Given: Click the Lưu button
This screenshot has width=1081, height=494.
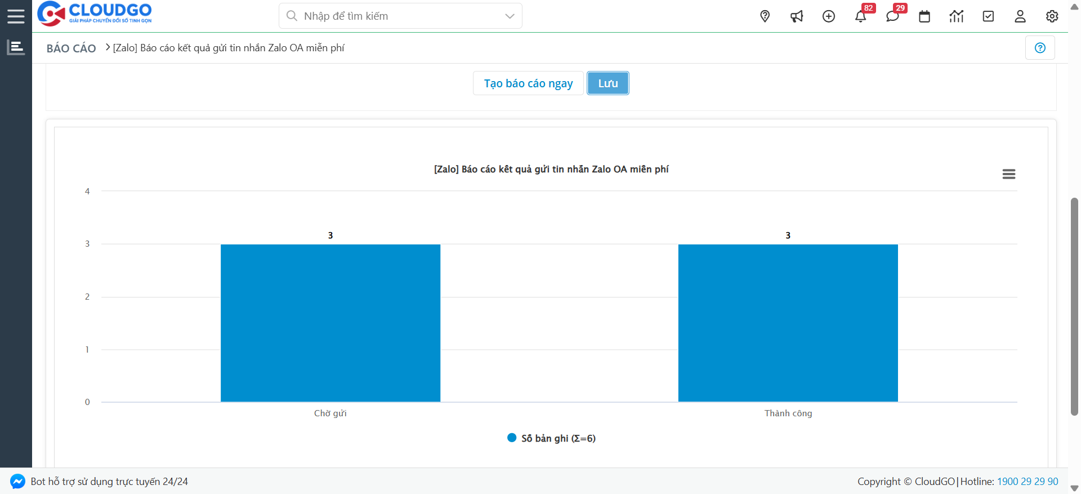Looking at the screenshot, I should pyautogui.click(x=607, y=83).
